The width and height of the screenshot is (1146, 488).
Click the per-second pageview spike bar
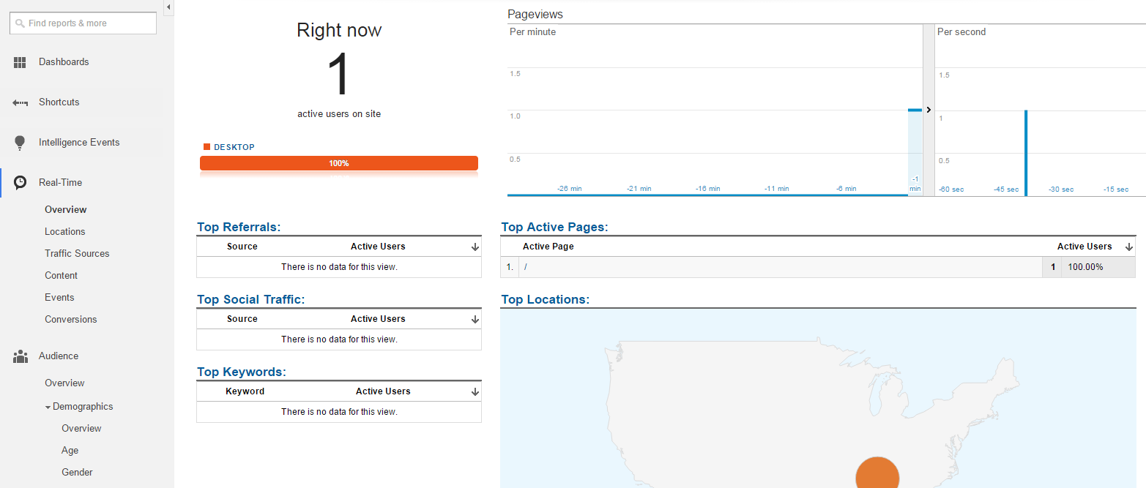tap(1026, 153)
